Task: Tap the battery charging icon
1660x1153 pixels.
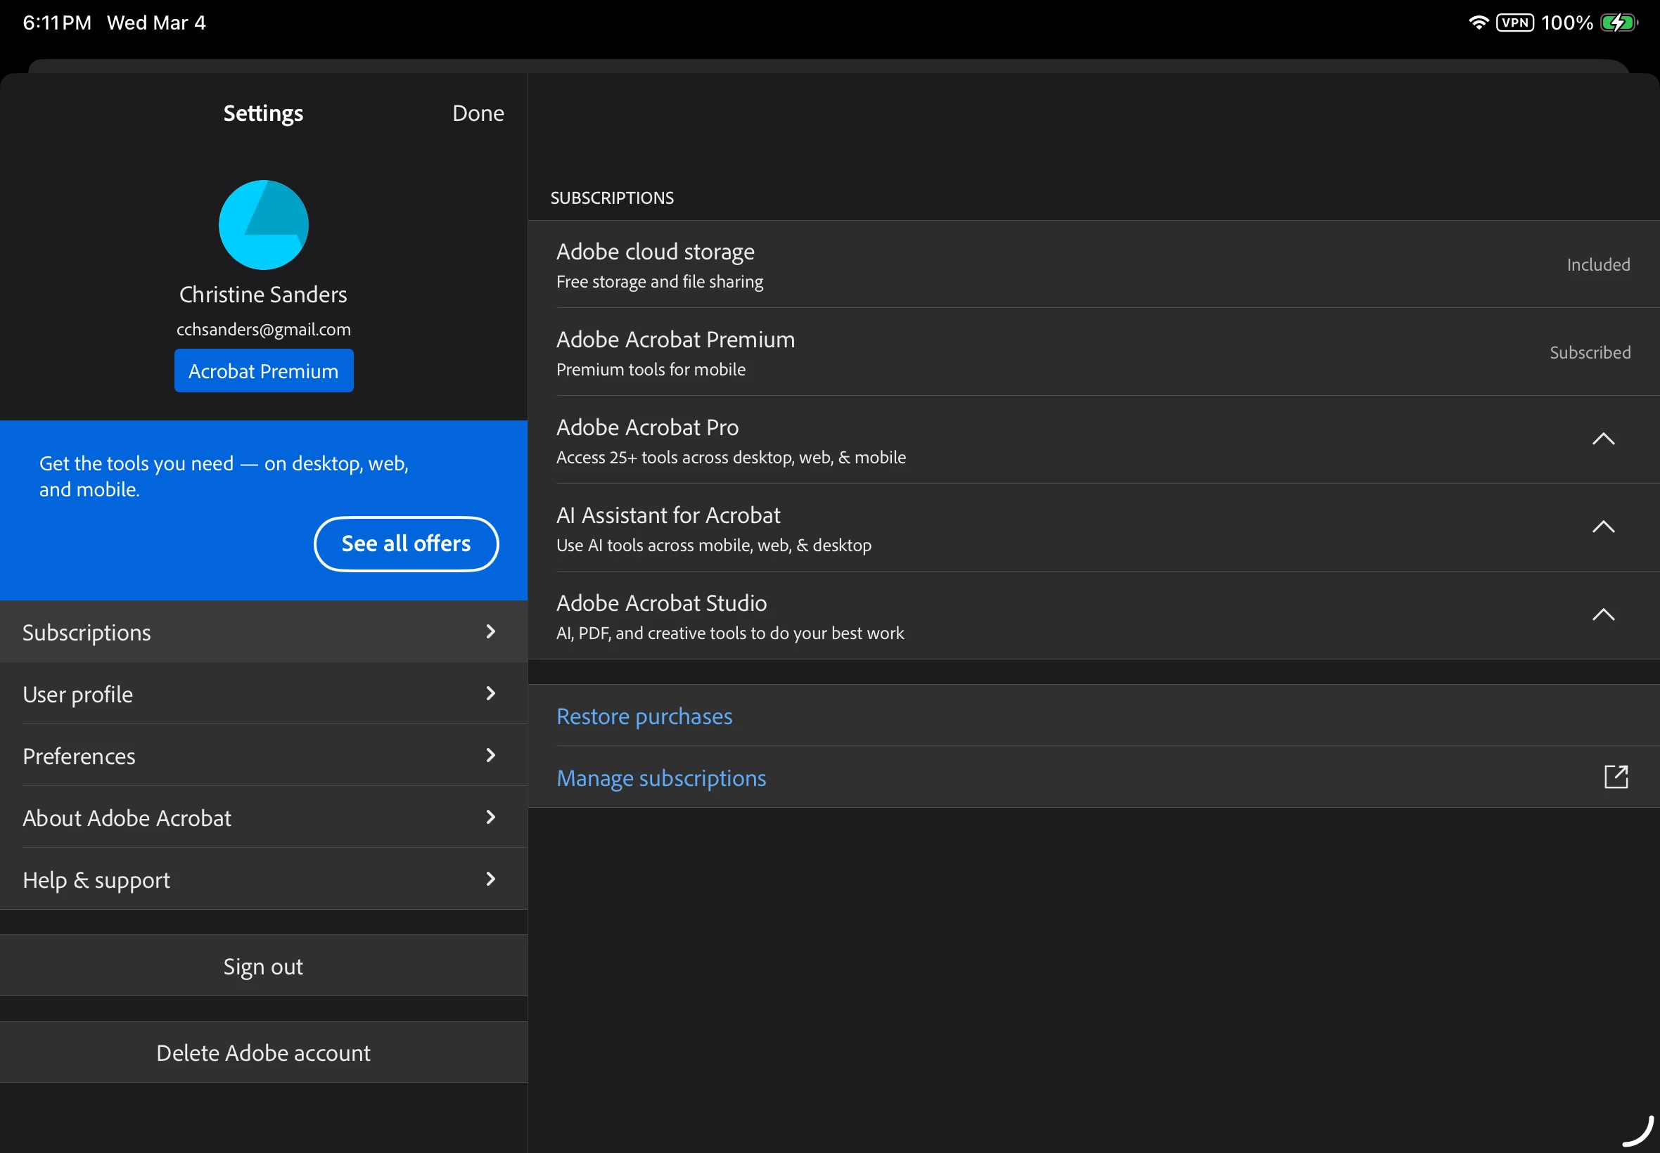Action: coord(1617,22)
